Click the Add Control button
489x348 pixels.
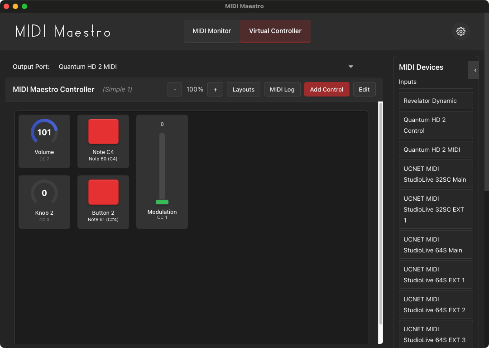tap(326, 90)
